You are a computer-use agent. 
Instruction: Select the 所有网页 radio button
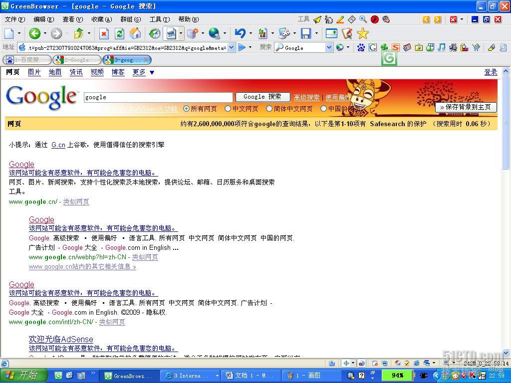pyautogui.click(x=186, y=108)
